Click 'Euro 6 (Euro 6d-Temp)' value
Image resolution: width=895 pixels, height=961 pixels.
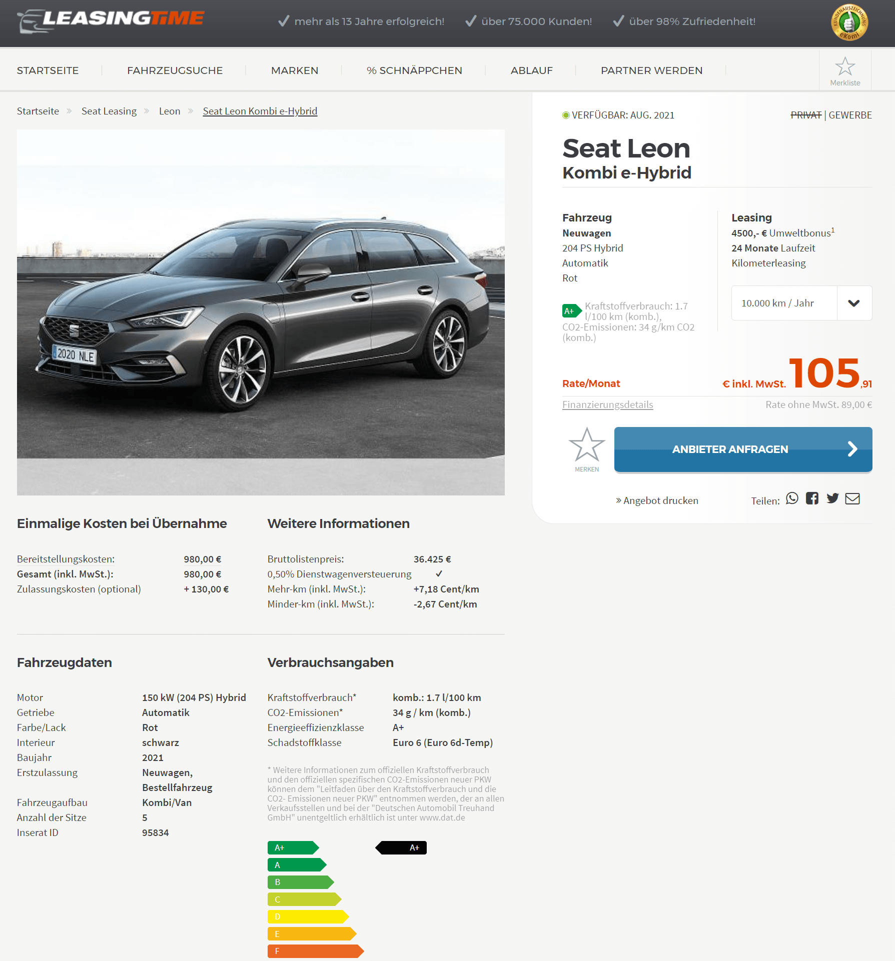(443, 742)
